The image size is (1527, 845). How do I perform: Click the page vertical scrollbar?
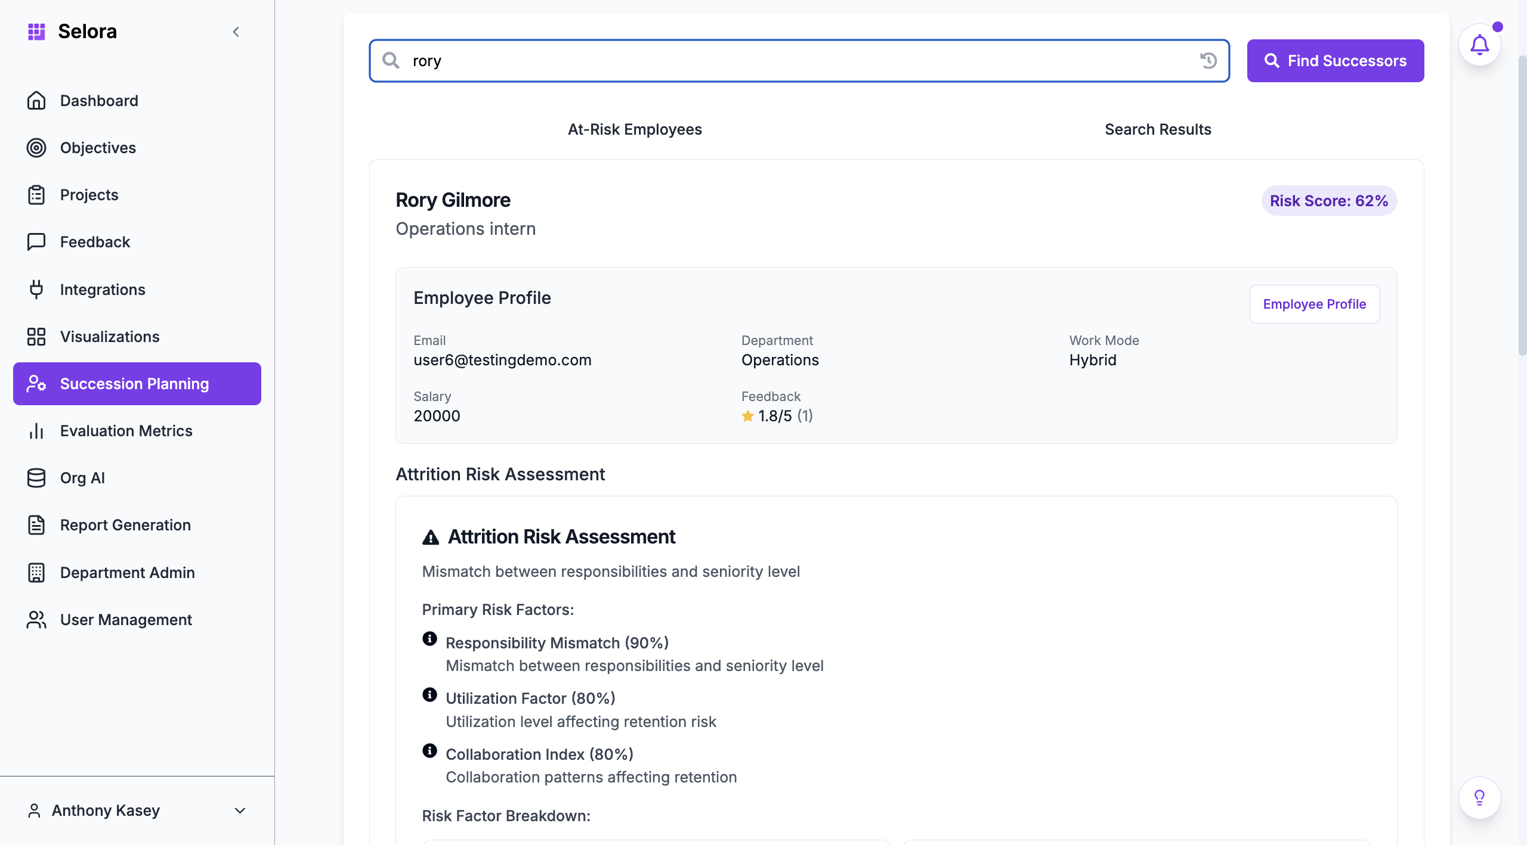(x=1522, y=206)
